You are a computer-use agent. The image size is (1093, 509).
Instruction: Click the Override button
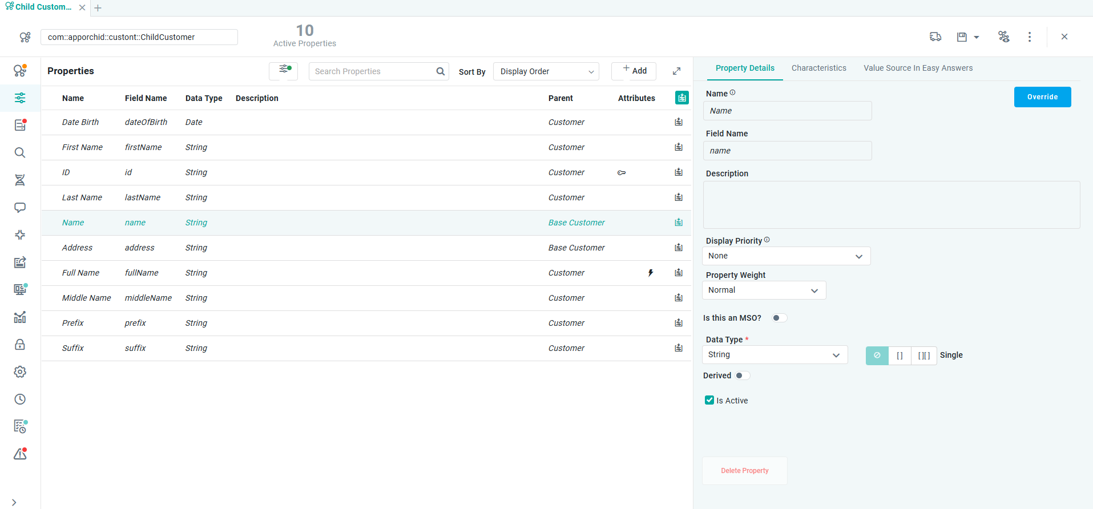[x=1042, y=97]
